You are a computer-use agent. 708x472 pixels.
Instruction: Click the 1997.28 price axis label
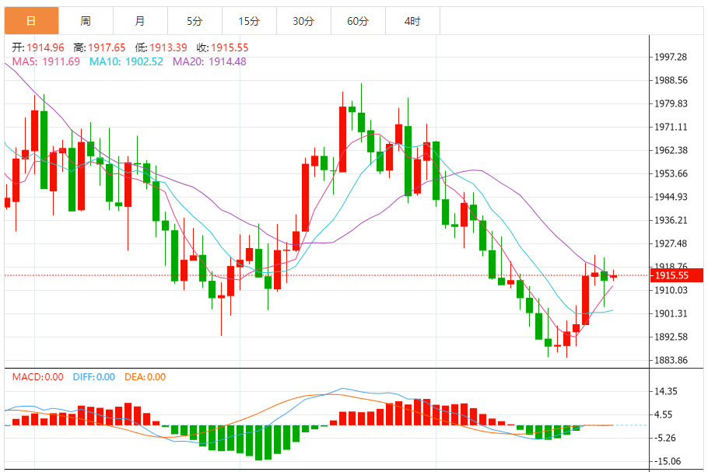click(671, 57)
